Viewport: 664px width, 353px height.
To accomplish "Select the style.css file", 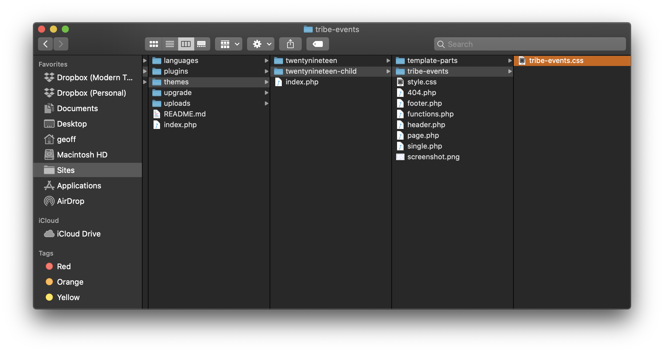I will 453,82.
